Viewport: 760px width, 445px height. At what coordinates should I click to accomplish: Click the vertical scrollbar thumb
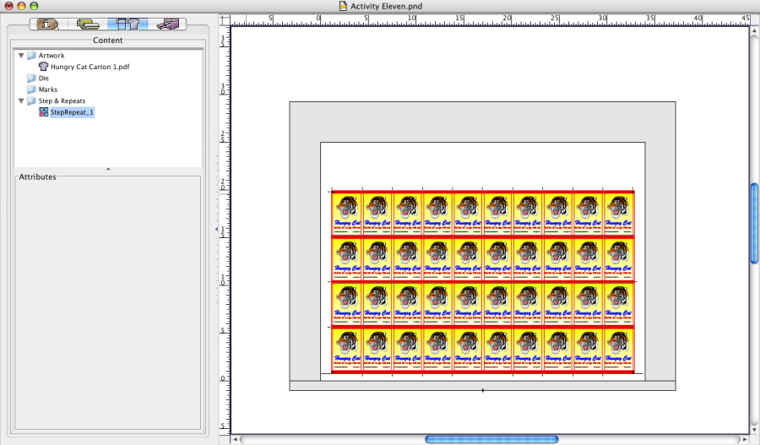point(754,224)
